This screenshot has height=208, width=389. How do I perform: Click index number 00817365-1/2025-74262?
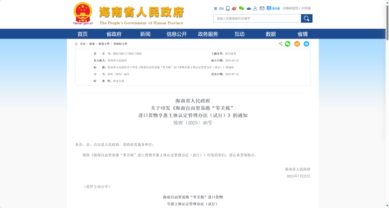click(128, 54)
